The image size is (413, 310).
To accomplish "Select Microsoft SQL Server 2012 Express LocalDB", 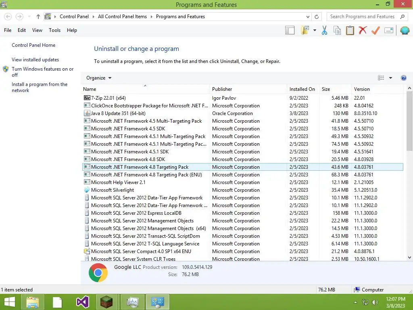I will (242, 213).
